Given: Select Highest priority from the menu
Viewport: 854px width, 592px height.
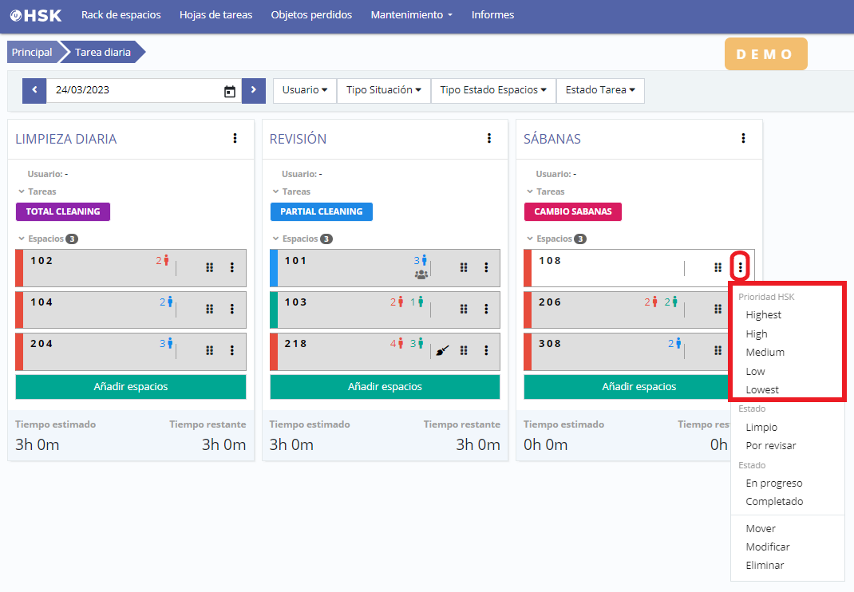Looking at the screenshot, I should 763,315.
